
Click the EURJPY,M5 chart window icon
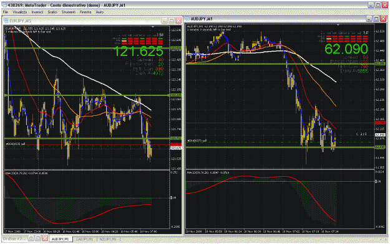[x=6, y=21]
